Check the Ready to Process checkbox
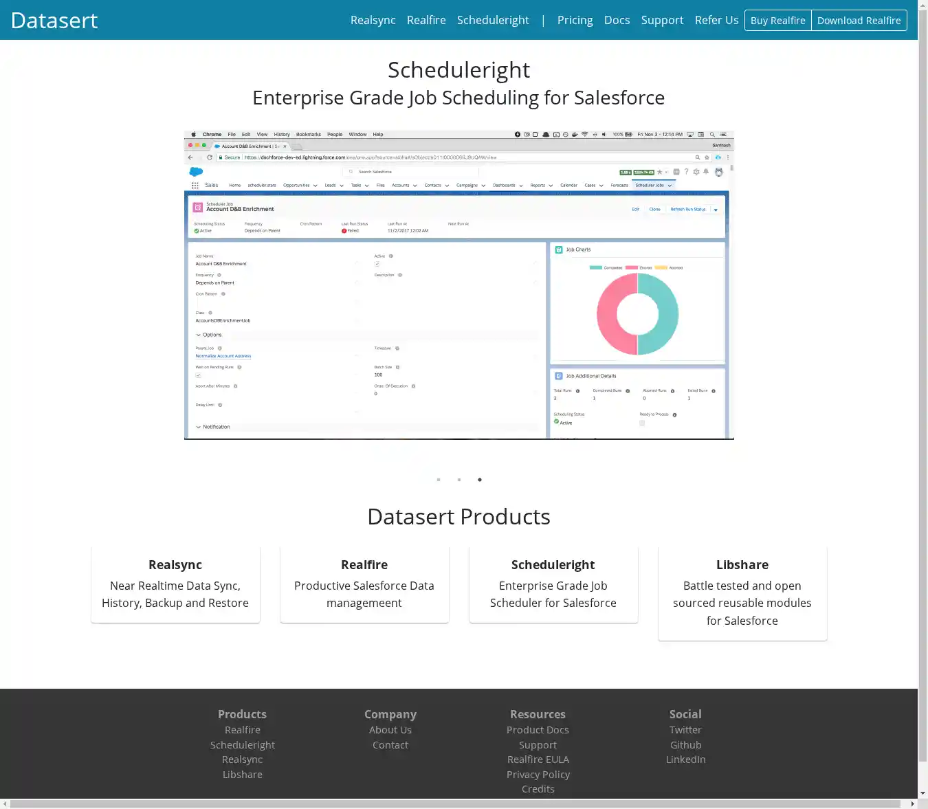 [x=642, y=423]
